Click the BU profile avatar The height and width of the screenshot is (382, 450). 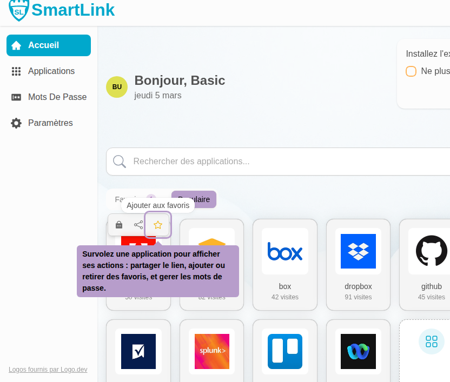117,87
